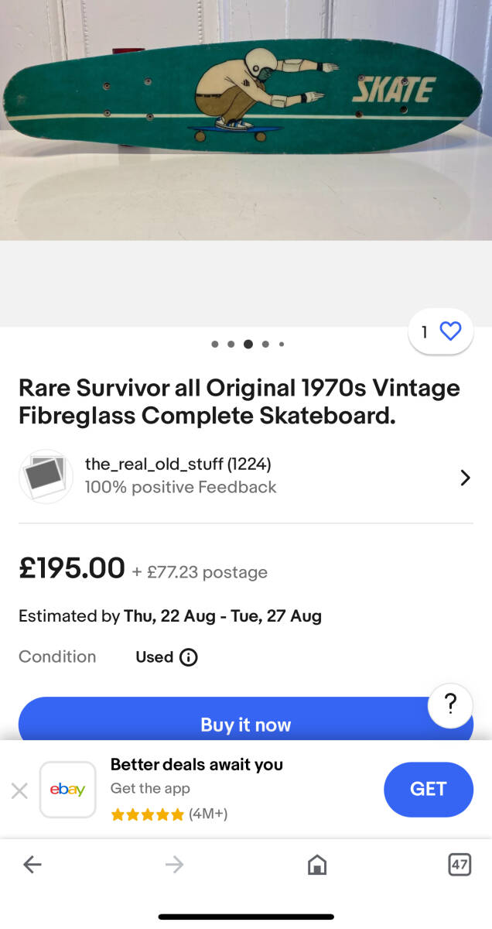Open the_real_old_stuff seller profile
The image size is (492, 929).
tap(178, 464)
